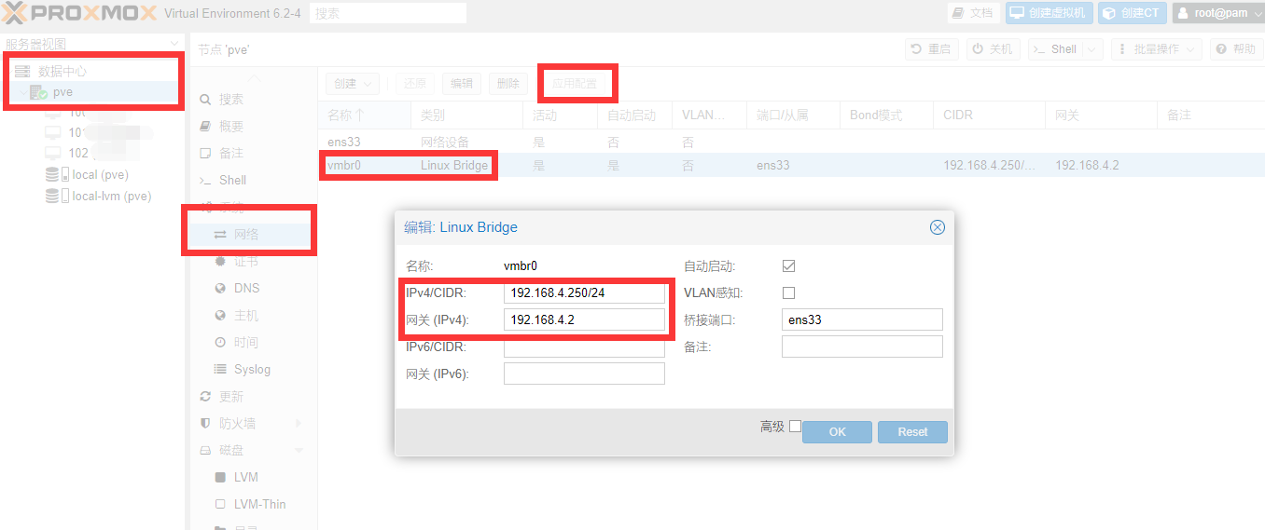1265x530 pixels.
Task: Toggle the 自动启动 checkbox
Action: pos(788,266)
